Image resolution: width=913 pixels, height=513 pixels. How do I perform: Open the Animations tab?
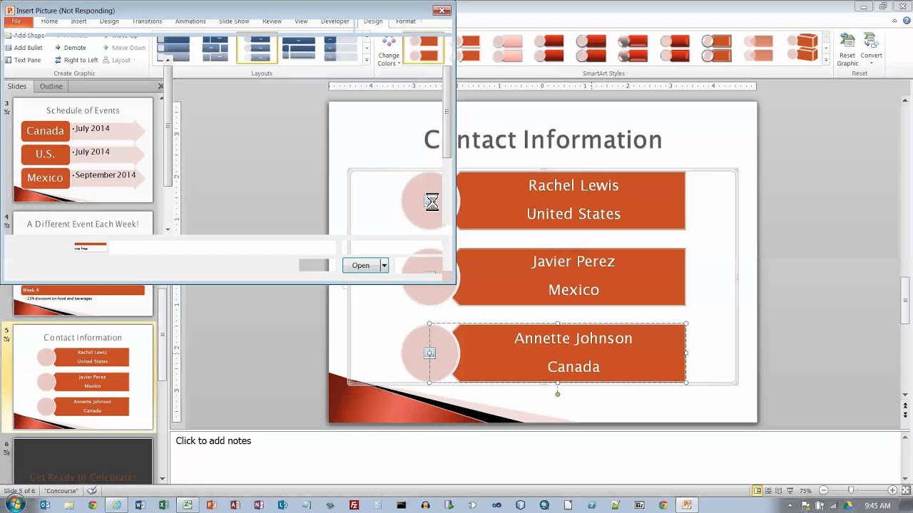[190, 21]
